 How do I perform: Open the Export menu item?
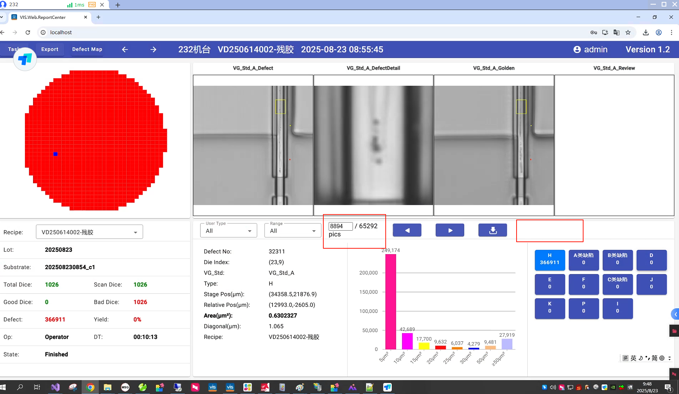(x=50, y=49)
